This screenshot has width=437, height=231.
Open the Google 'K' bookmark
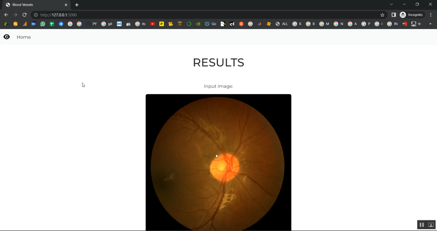tap(297, 24)
